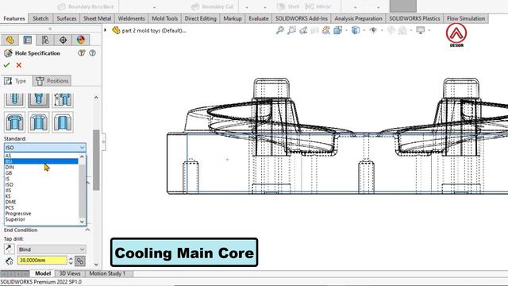
Task: Choose Progressive from Standard list
Action: click(41, 214)
